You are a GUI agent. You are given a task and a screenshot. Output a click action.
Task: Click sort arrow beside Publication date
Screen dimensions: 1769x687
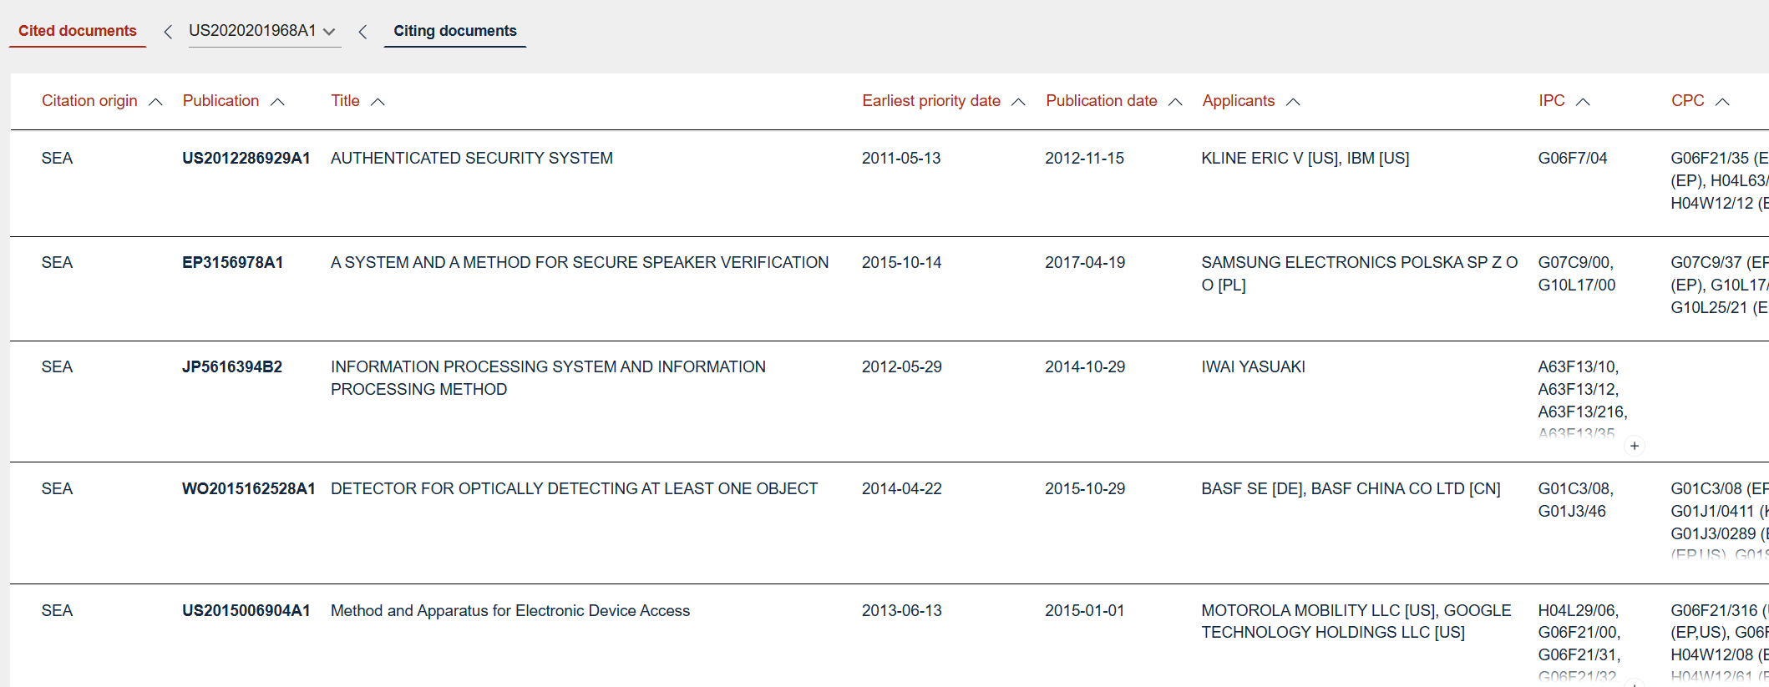[1175, 102]
